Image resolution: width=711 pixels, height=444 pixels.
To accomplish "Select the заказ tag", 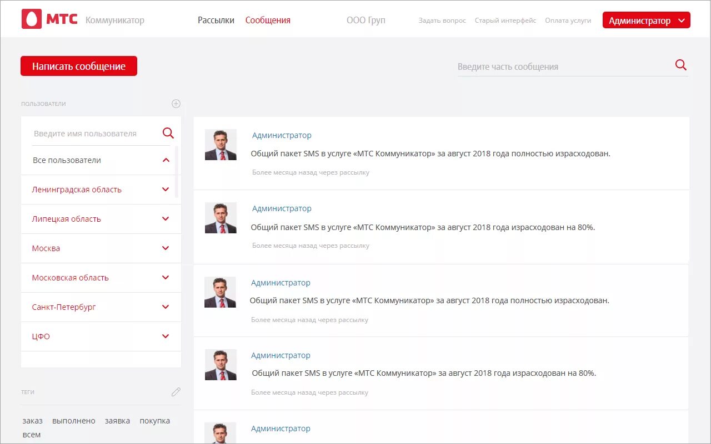I will pyautogui.click(x=33, y=421).
